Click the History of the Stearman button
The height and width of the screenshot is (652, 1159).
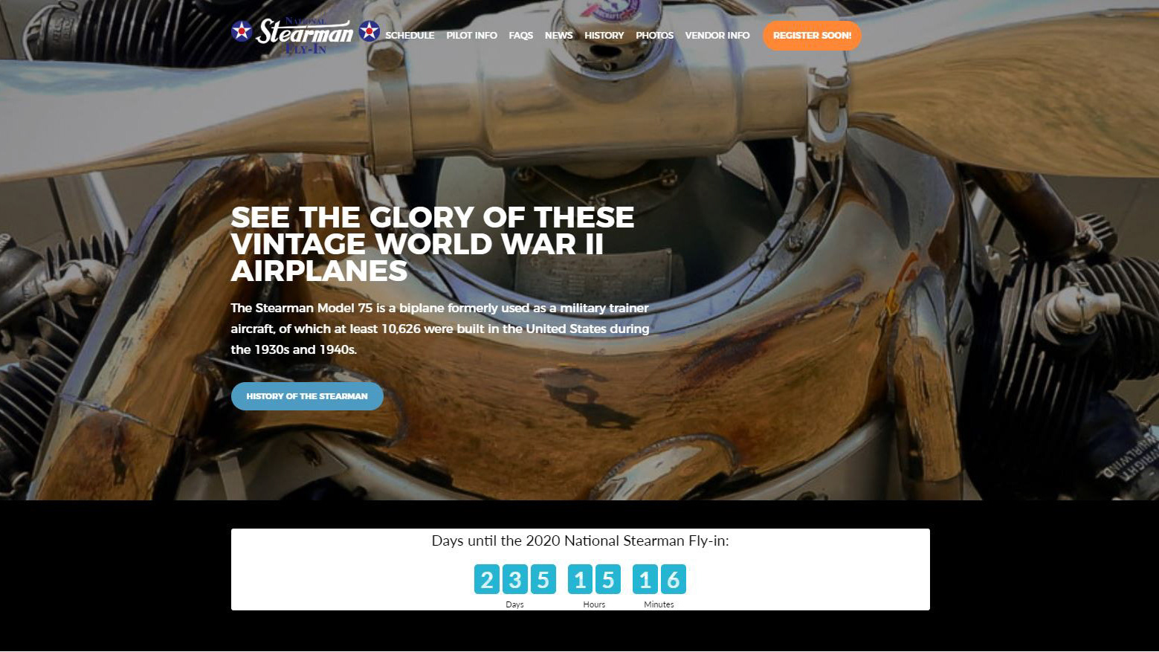pyautogui.click(x=307, y=396)
